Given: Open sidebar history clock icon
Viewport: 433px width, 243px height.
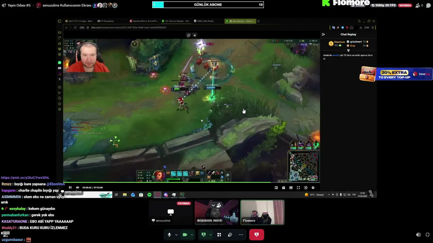Looking at the screenshot, I should pyautogui.click(x=60, y=98).
